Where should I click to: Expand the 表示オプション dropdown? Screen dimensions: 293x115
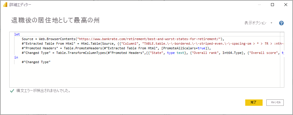tap(259, 23)
